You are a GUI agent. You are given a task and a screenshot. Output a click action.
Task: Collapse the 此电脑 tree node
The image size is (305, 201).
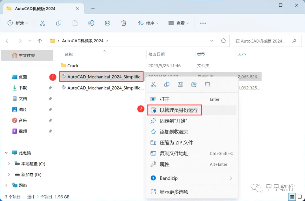point(6,153)
